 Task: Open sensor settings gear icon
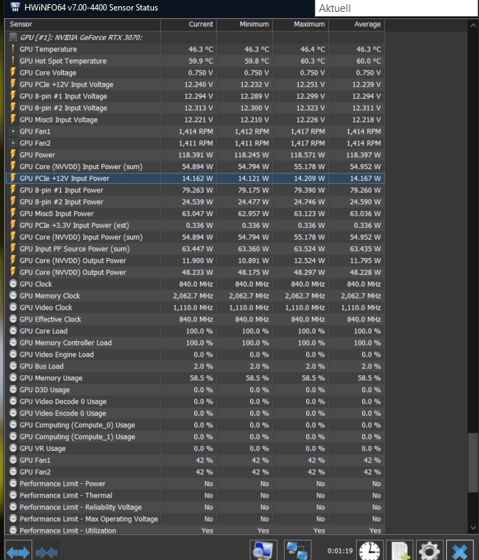coord(430,551)
